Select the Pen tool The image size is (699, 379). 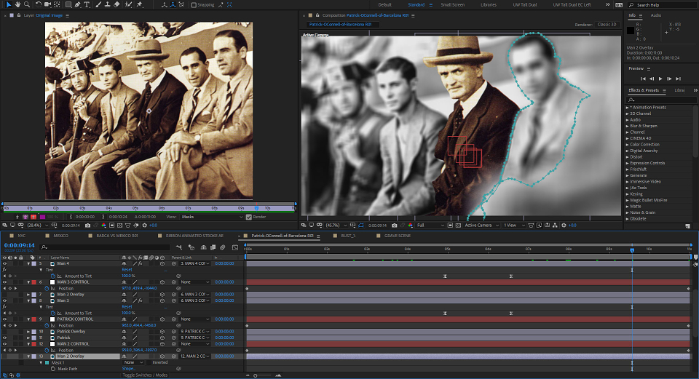click(78, 4)
